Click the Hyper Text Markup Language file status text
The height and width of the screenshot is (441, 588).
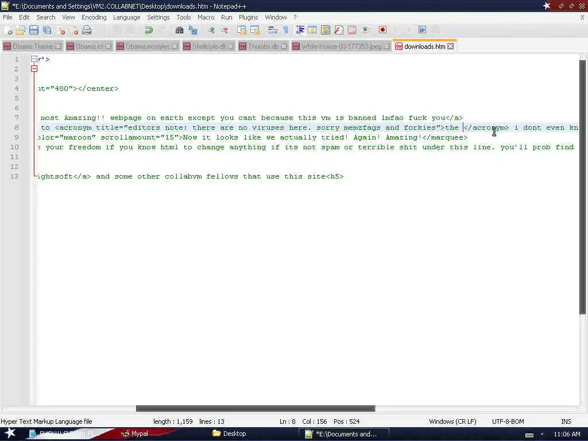click(x=47, y=421)
